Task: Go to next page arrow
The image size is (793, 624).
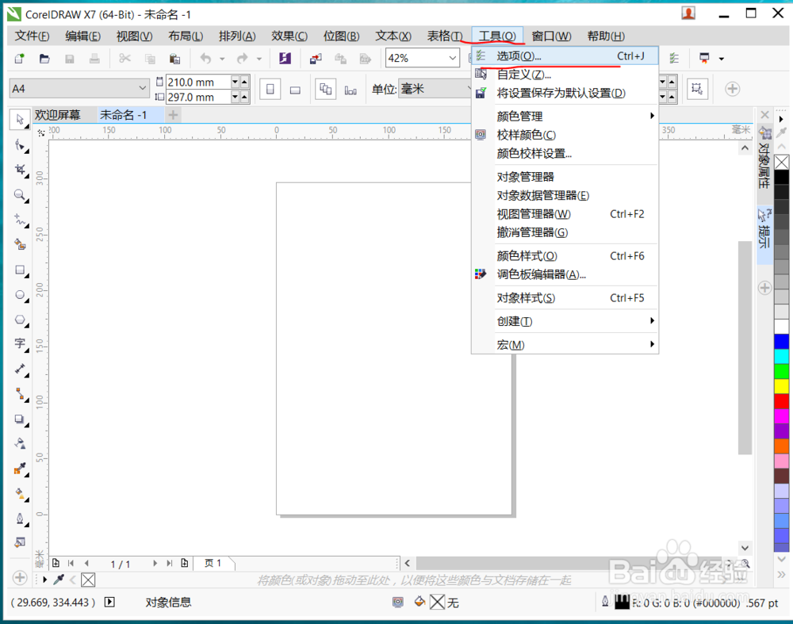Action: [x=155, y=563]
